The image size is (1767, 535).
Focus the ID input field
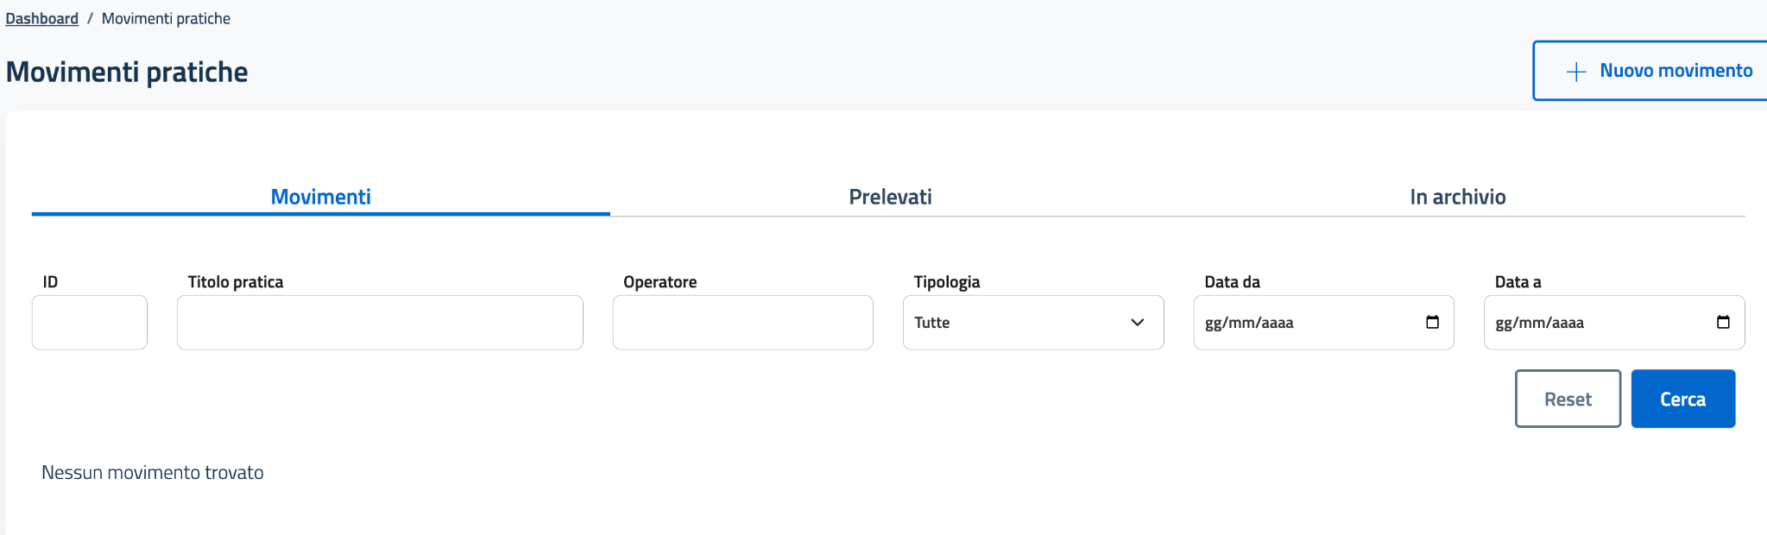click(90, 323)
